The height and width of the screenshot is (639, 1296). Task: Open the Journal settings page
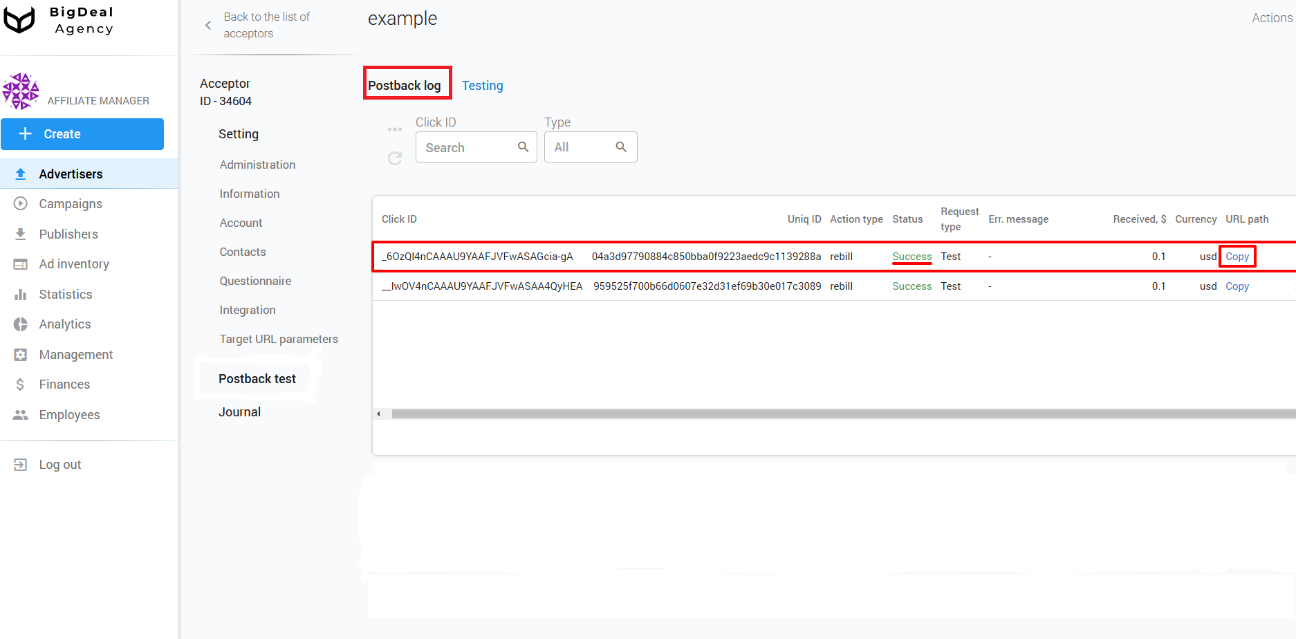[239, 411]
